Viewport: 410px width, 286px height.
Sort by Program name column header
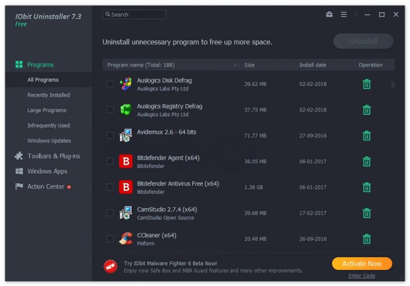[x=171, y=65]
